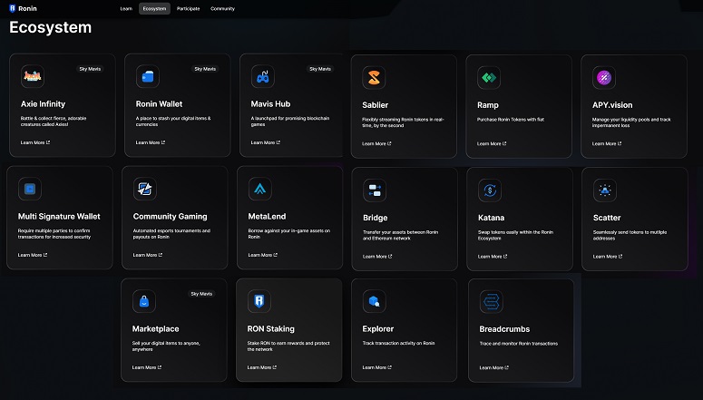Image resolution: width=703 pixels, height=400 pixels.
Task: Select the MetaLend card title
Action: point(267,217)
